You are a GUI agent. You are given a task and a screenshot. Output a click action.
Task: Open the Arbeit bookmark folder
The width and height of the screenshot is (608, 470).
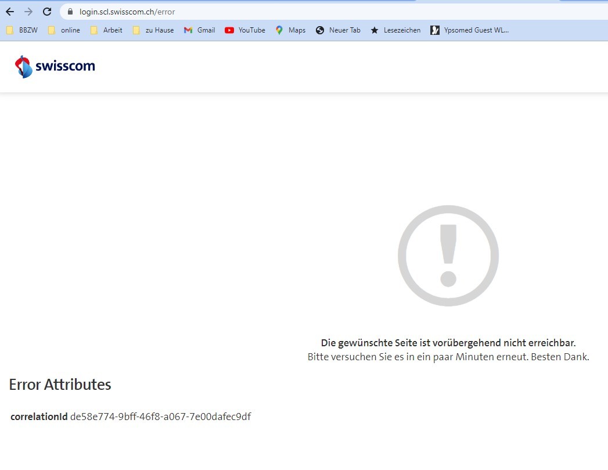106,30
